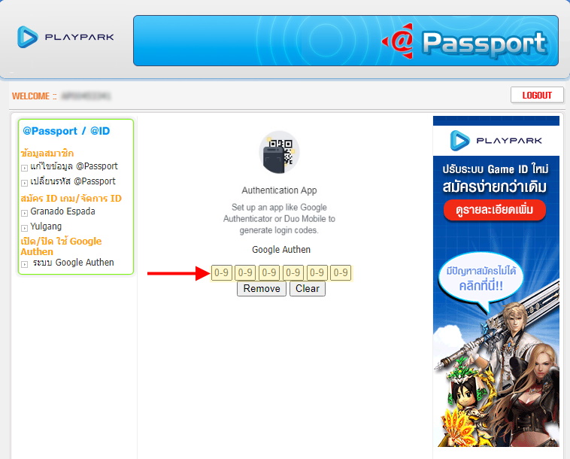Viewport: 570px width, 459px height.
Task: Focus the last Google Authen digit field
Action: (x=341, y=273)
